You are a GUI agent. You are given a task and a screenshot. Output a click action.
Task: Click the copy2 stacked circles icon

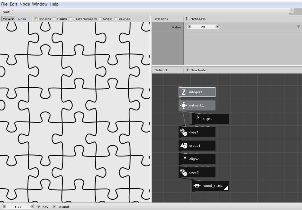tap(184, 173)
